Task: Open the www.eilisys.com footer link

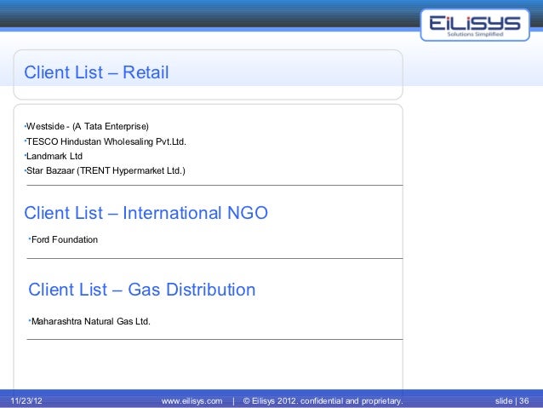Action: point(191,401)
